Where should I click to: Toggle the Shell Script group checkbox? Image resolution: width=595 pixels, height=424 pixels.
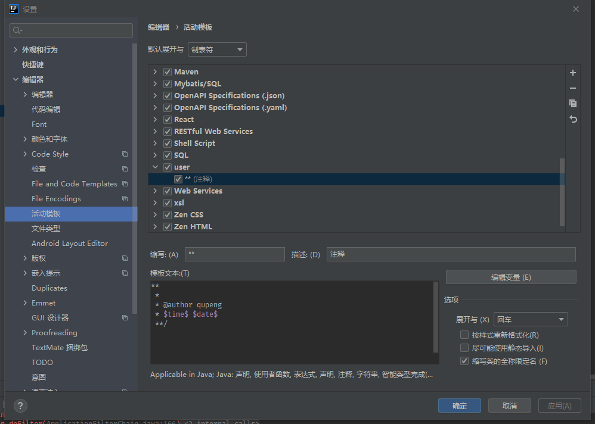pyautogui.click(x=168, y=144)
